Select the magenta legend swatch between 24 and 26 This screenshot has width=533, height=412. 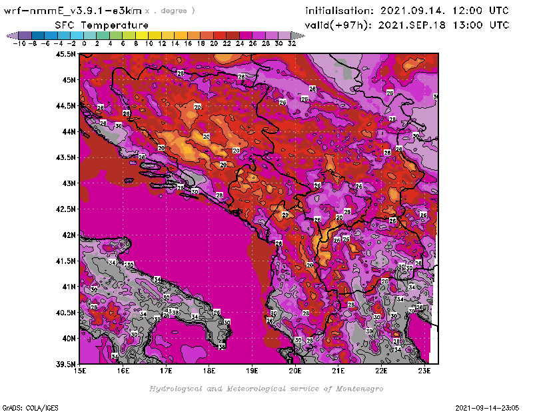246,35
